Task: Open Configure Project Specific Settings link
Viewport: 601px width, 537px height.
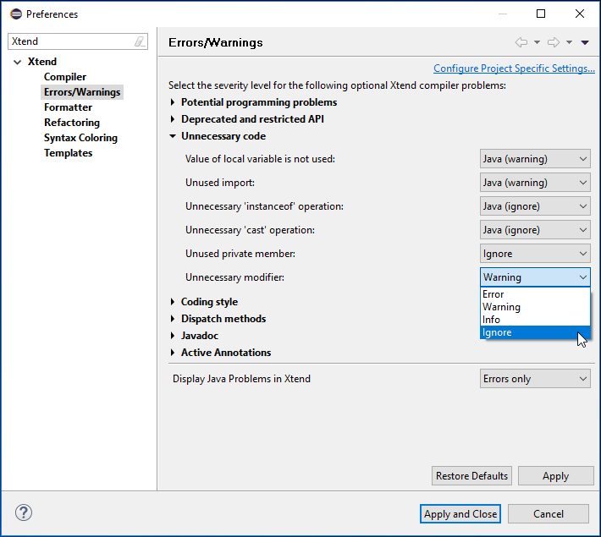Action: pyautogui.click(x=514, y=68)
